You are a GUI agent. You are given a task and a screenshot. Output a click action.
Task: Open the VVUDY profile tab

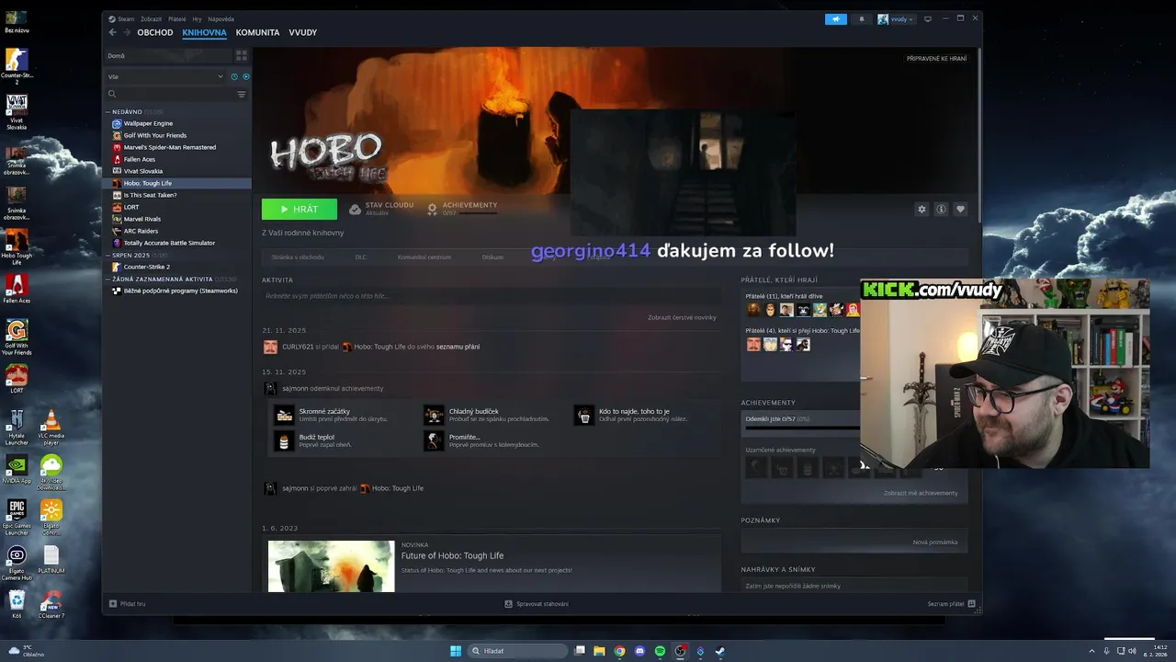coord(303,32)
